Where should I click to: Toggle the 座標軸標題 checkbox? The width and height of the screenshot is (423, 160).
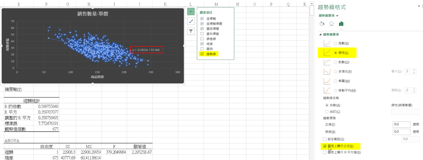202,23
